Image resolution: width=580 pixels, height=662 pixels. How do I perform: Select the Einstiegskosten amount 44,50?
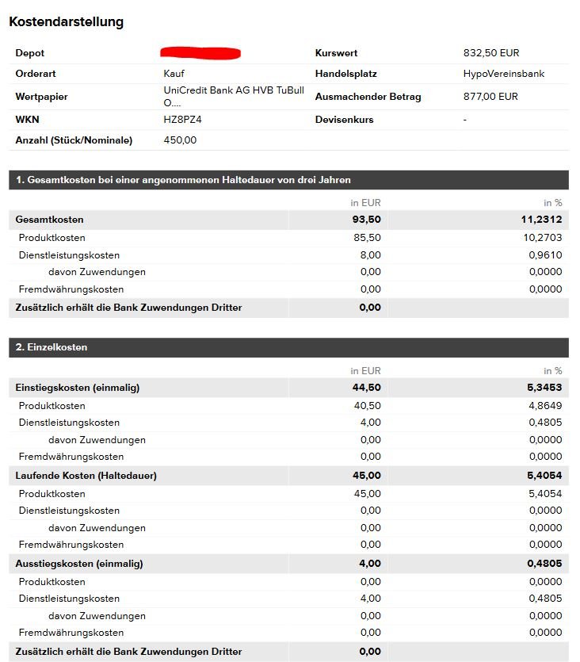click(x=367, y=388)
